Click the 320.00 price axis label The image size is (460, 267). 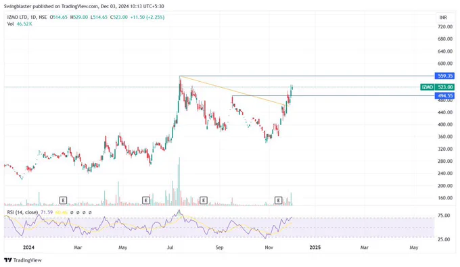(x=445, y=149)
